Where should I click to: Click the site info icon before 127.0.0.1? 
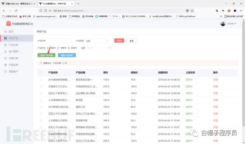point(45,11)
